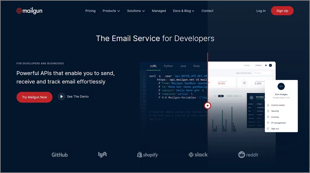Grab the red comparison slider handle
310x173 pixels.
point(207,106)
